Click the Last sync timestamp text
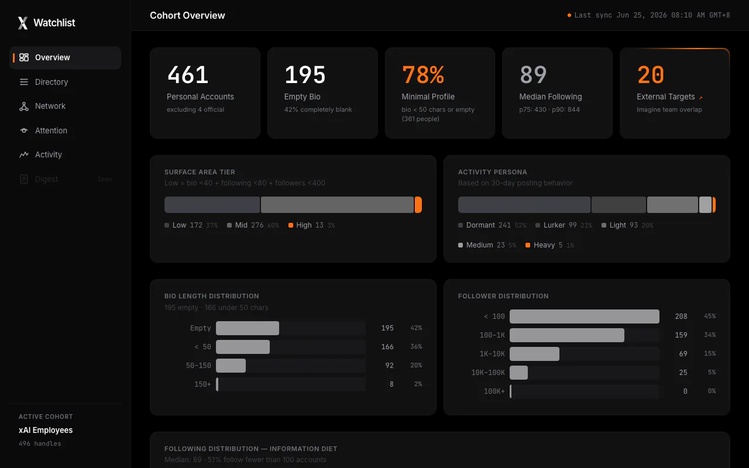 (652, 15)
